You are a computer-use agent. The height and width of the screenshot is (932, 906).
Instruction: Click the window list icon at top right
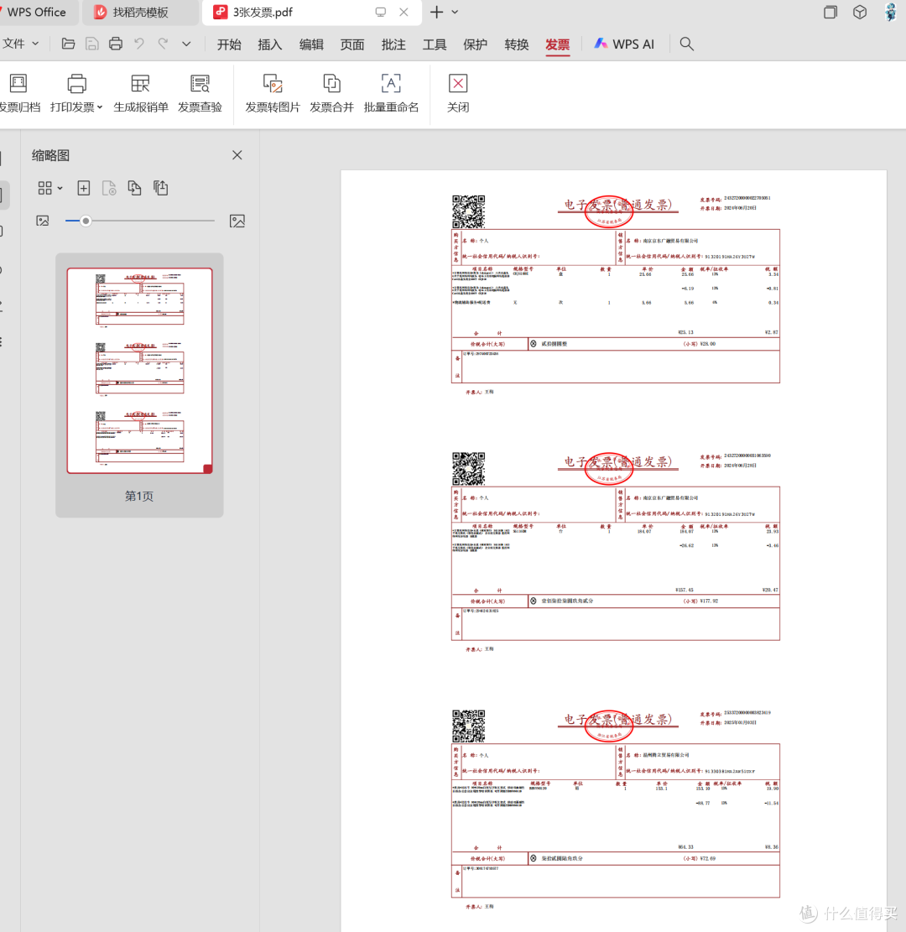point(830,12)
